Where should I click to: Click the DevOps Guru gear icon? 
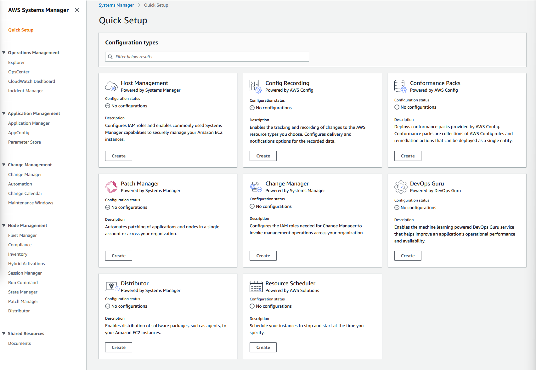coord(401,187)
